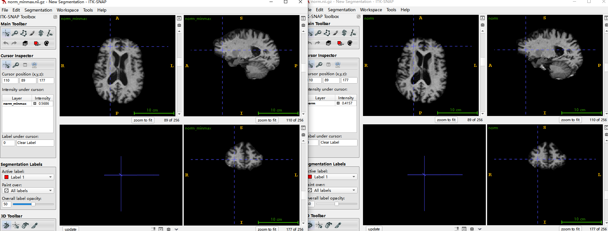Select the Polygon tool in left window toolbar
608x231 pixels.
pos(24,33)
